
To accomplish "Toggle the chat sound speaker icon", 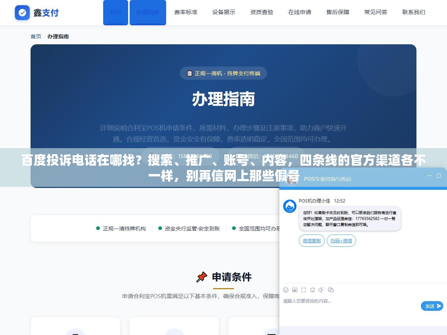I will pyautogui.click(x=321, y=290).
